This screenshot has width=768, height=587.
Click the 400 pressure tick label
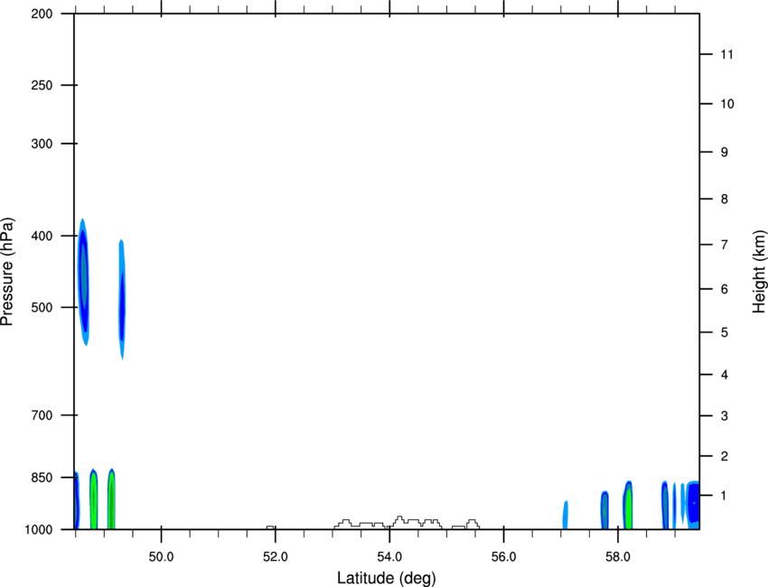click(x=42, y=236)
